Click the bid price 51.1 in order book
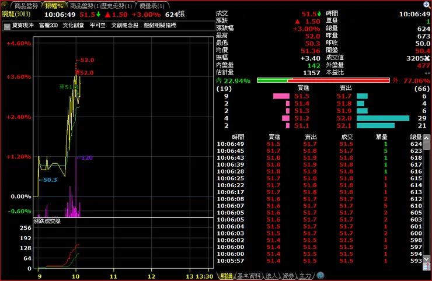The height and width of the screenshot is (281, 432). (x=302, y=126)
